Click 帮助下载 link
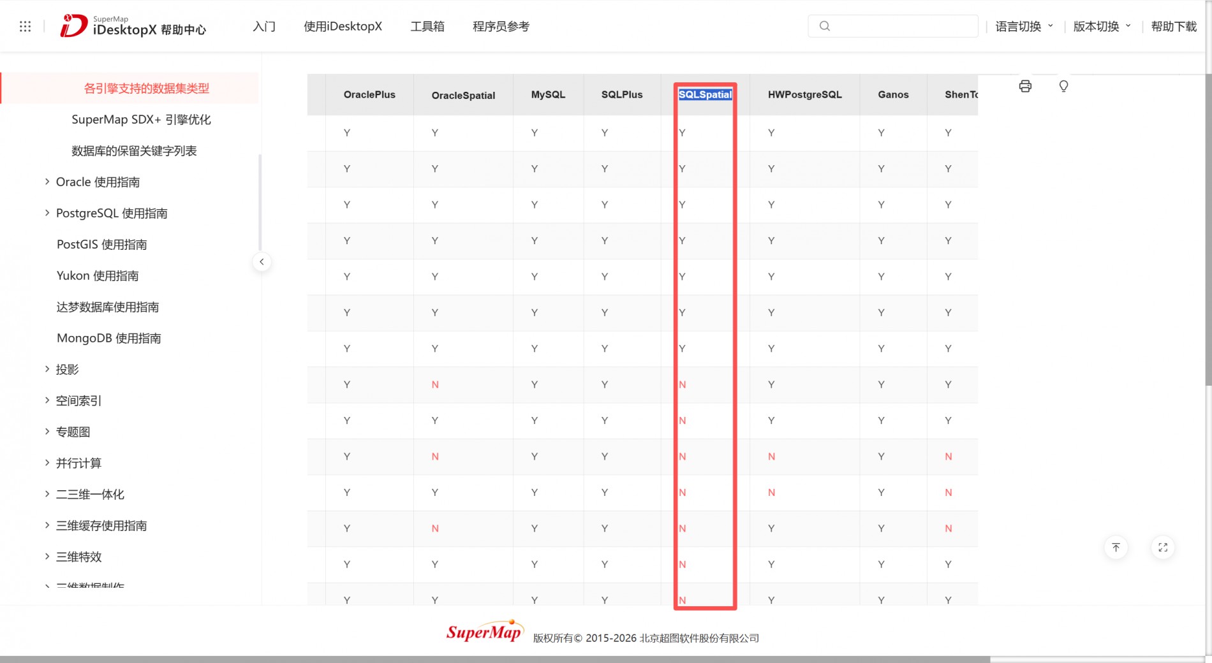Image resolution: width=1212 pixels, height=663 pixels. click(x=1174, y=26)
